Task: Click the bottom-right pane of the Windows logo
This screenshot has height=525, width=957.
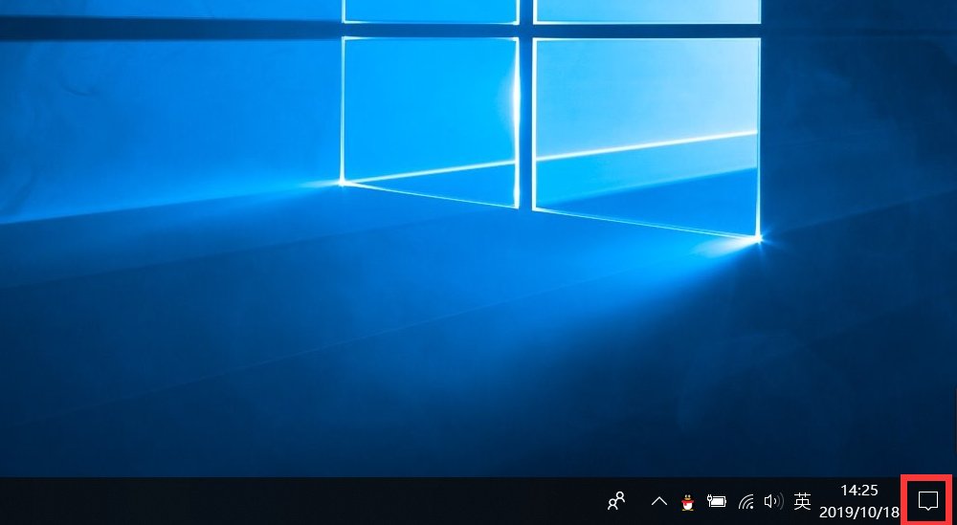Action: [x=647, y=124]
